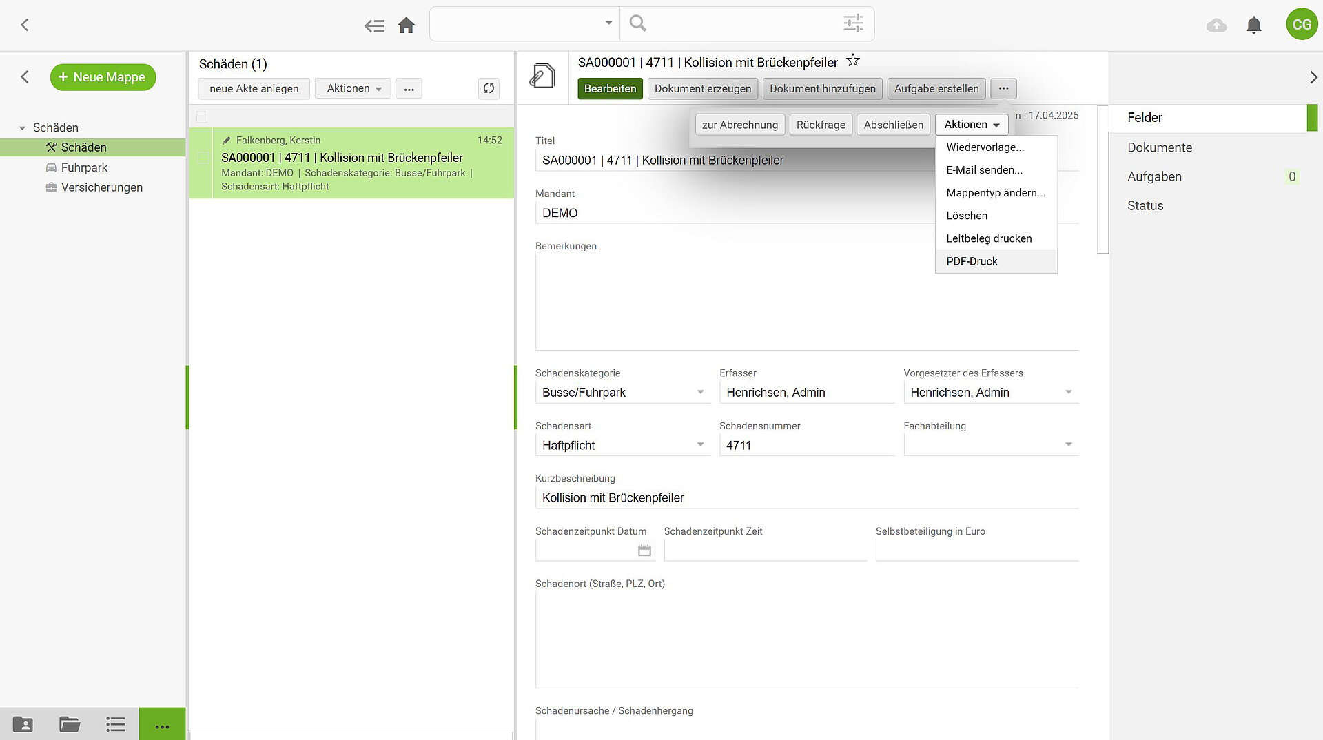Open the list Aktionen dropdown
Screen dimensions: 1323x740
click(353, 88)
